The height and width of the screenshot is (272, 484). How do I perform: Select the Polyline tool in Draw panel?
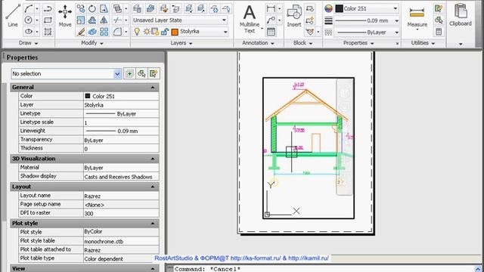[x=48, y=8]
